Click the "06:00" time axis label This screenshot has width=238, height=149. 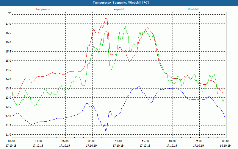coord(65,141)
